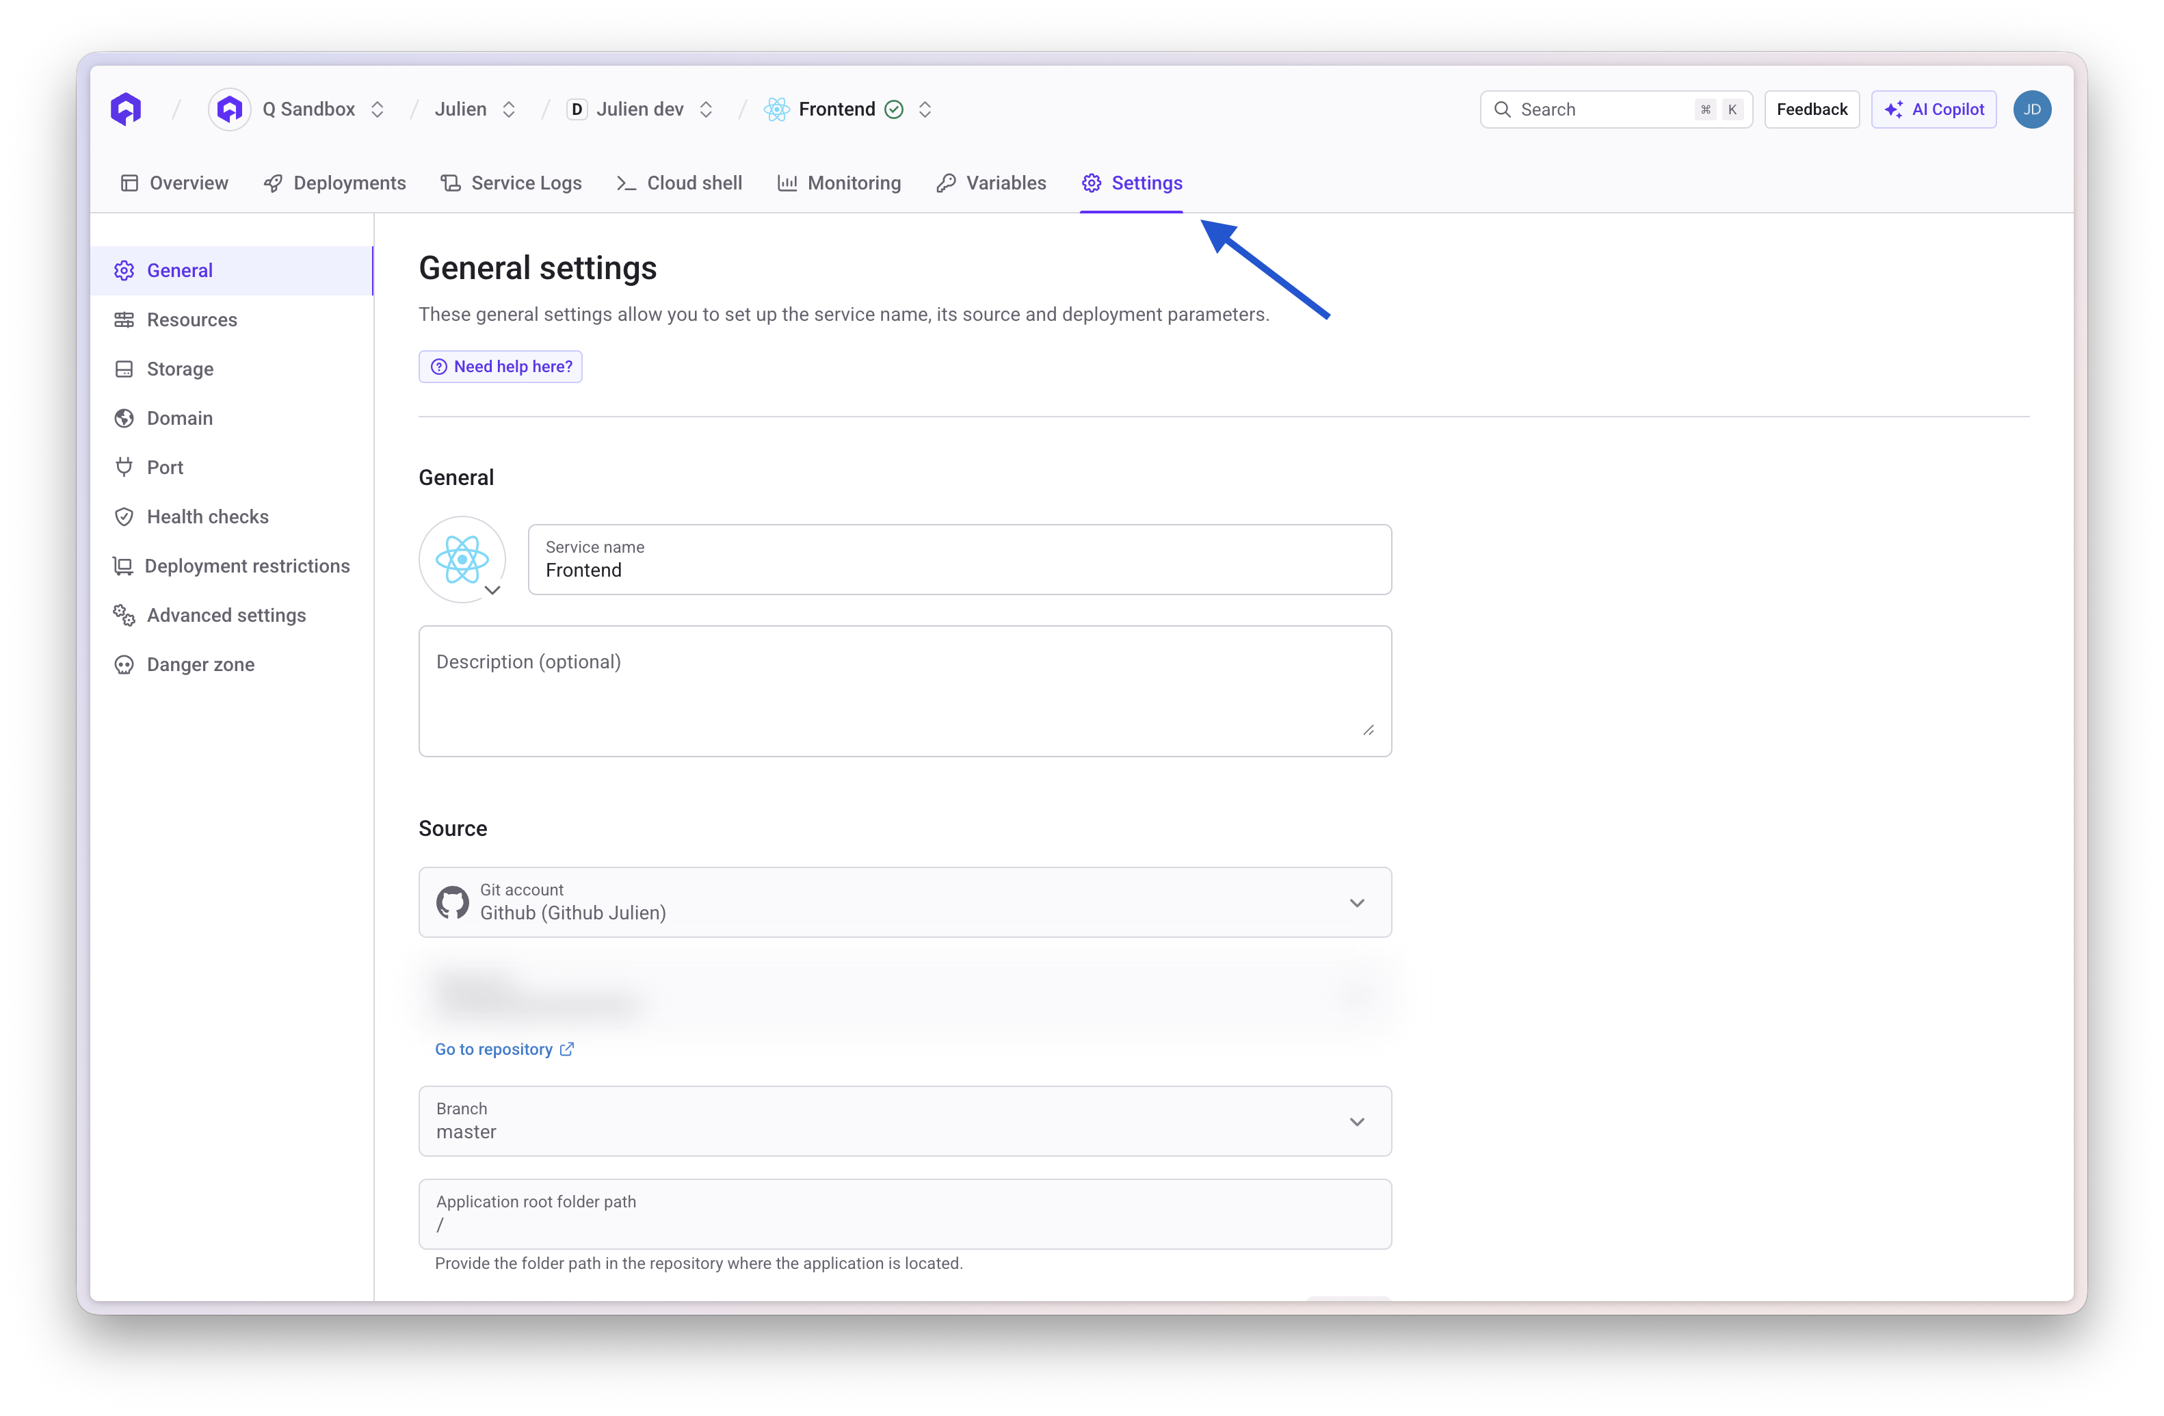
Task: Click the GitHub logo in Git account field
Action: point(452,902)
